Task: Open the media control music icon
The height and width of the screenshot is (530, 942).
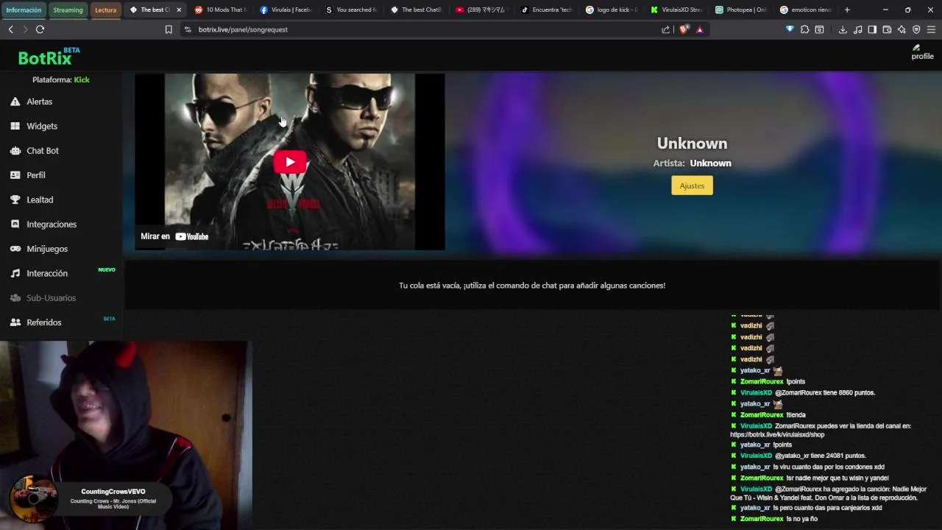Action: click(857, 29)
